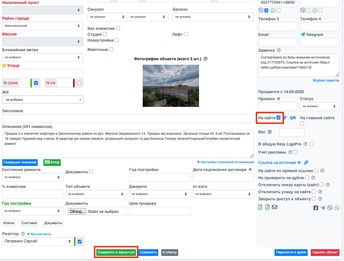Uncheck the На сайте checkbox

point(278,118)
